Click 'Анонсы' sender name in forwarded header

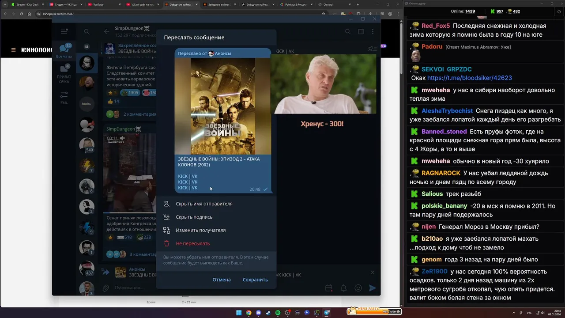point(223,53)
